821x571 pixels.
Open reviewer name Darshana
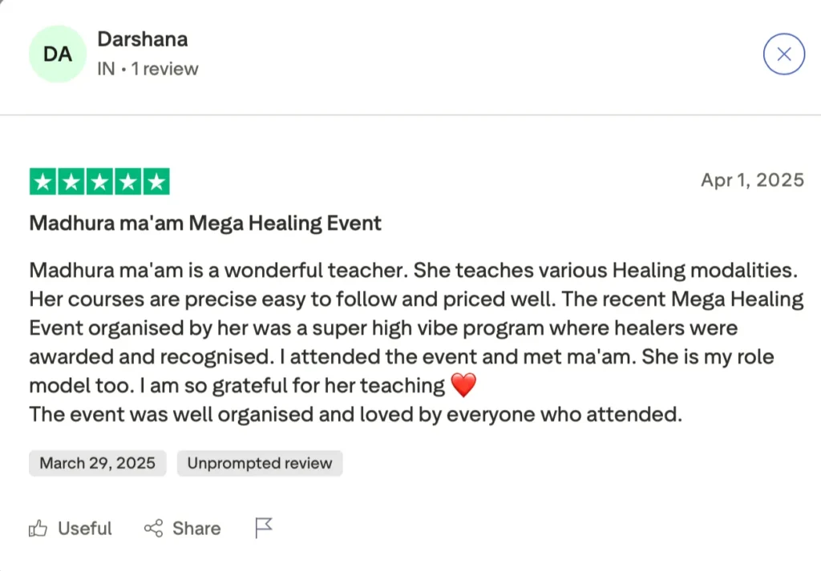click(x=142, y=38)
